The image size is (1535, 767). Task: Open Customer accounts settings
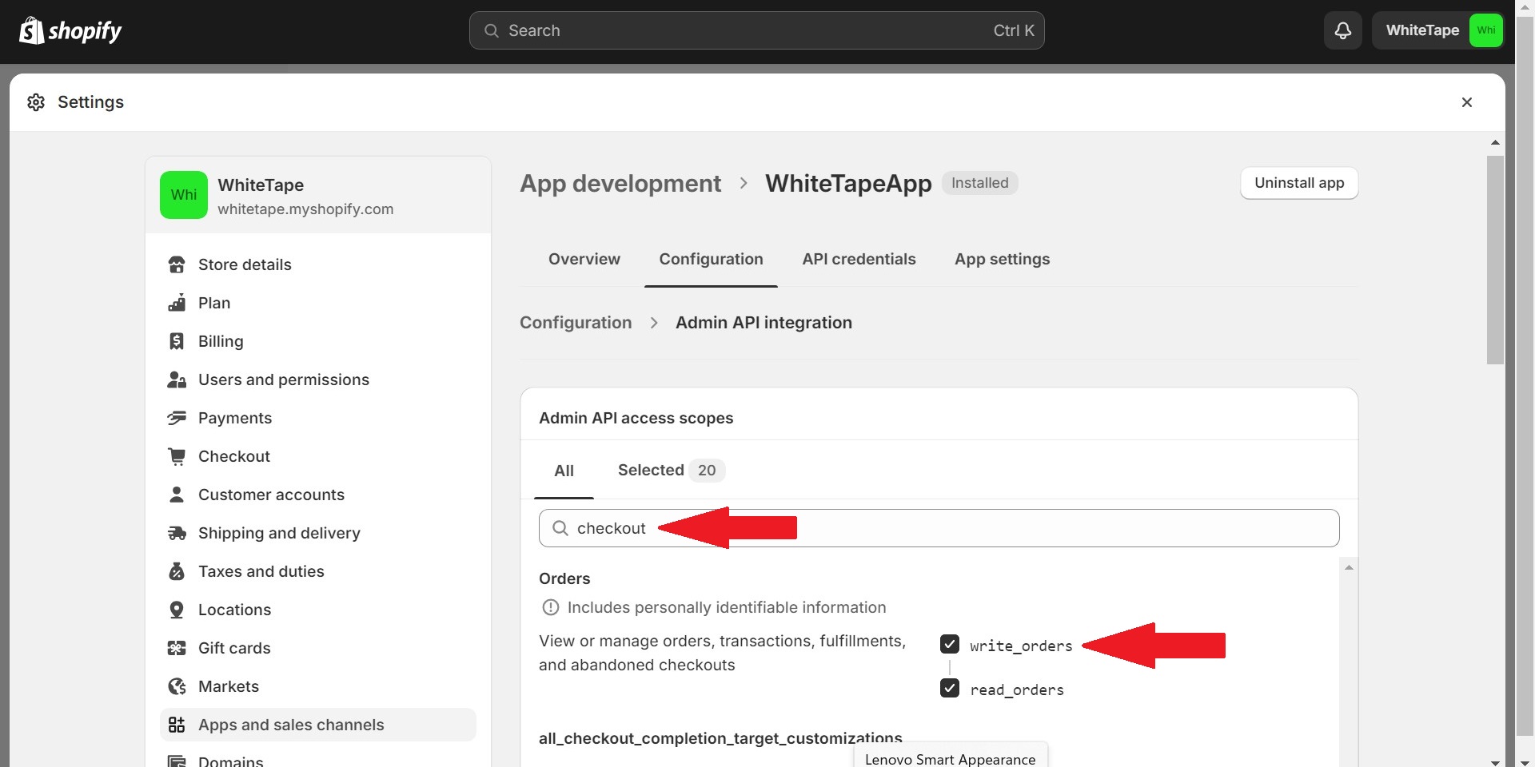(x=318, y=495)
